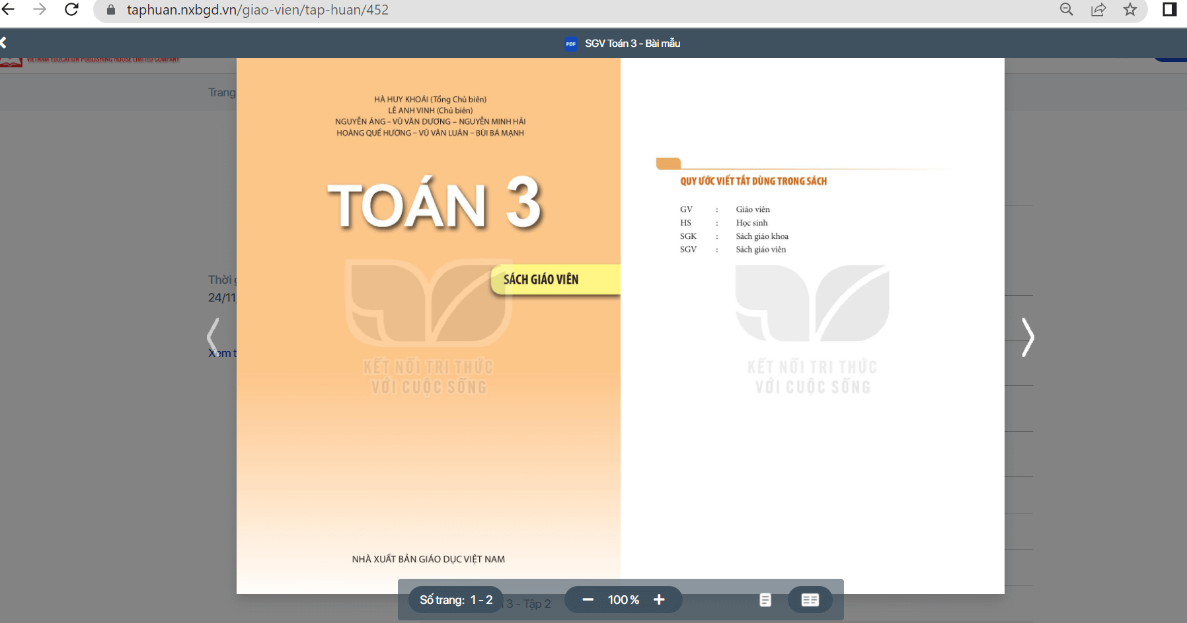
Task: Click the 'TOÁN 3' cover title
Action: click(x=435, y=204)
